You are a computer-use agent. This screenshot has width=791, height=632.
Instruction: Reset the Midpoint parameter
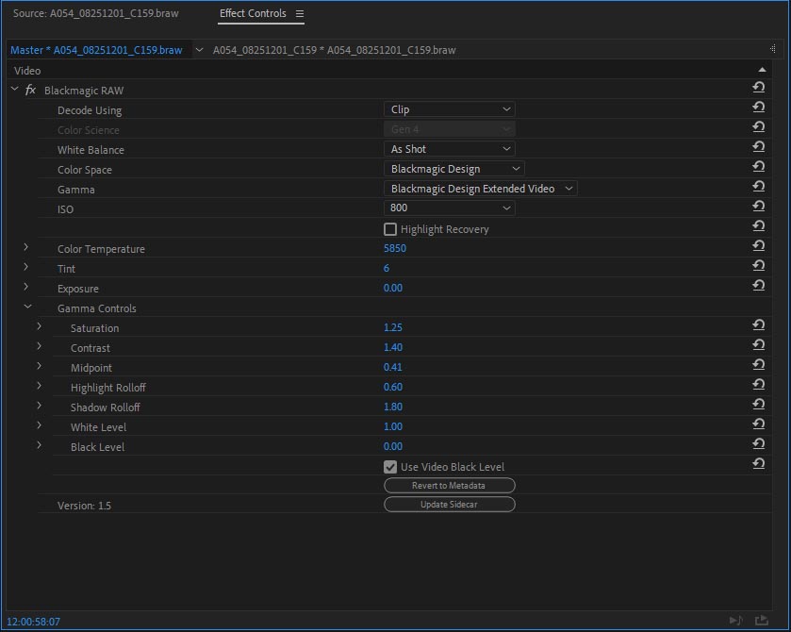(758, 364)
